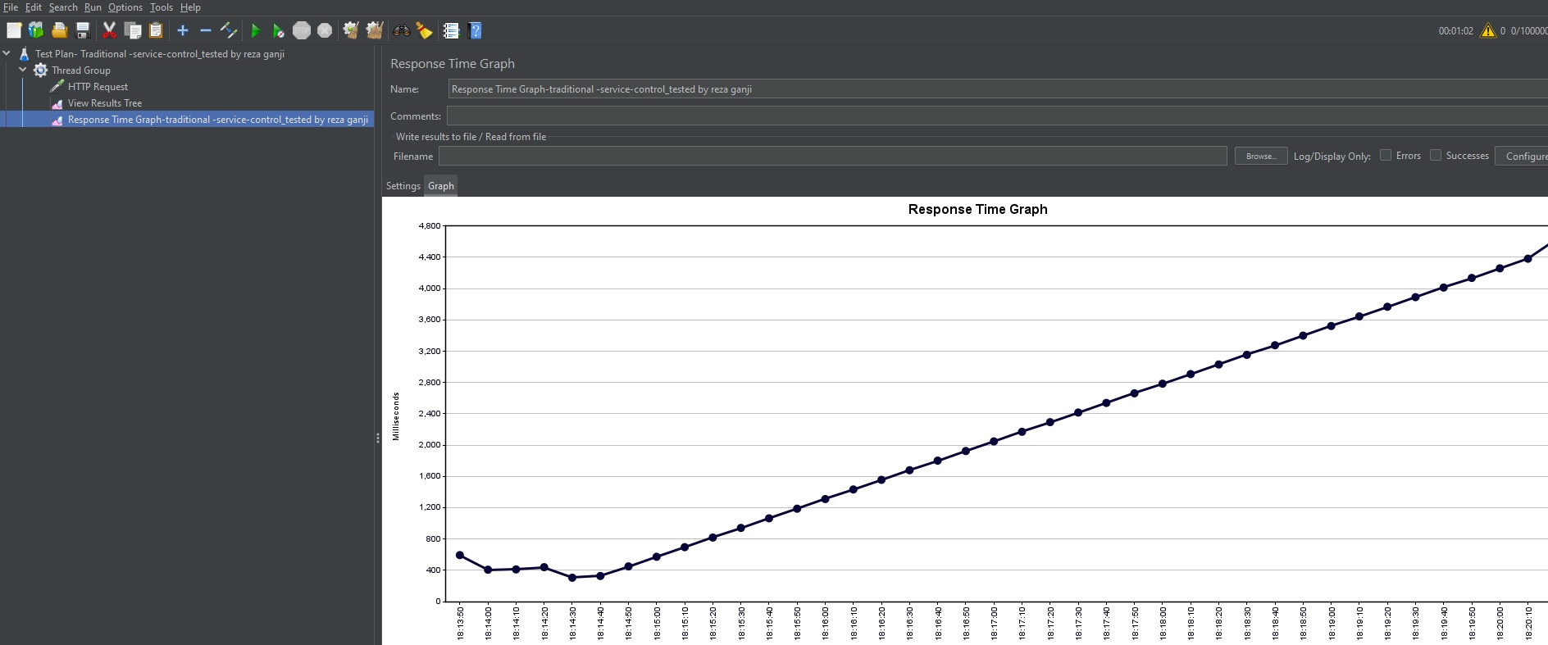Click the Thread Group gear icon
1548x645 pixels.
(40, 70)
